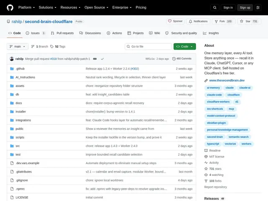The width and height of the screenshot is (268, 201).
Task: Click the Go to file search field
Action: (148, 46)
